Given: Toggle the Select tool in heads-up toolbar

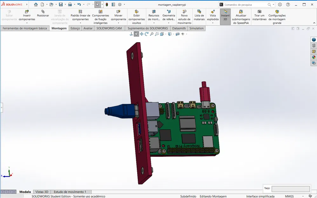Looking at the screenshot, I should pos(137,34).
